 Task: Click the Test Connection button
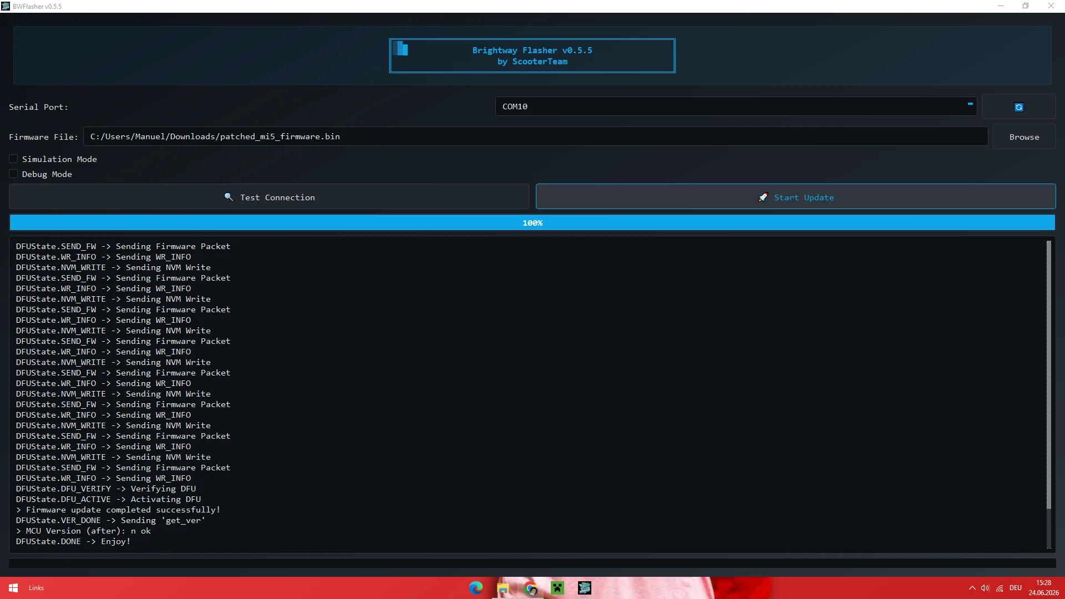pyautogui.click(x=269, y=197)
